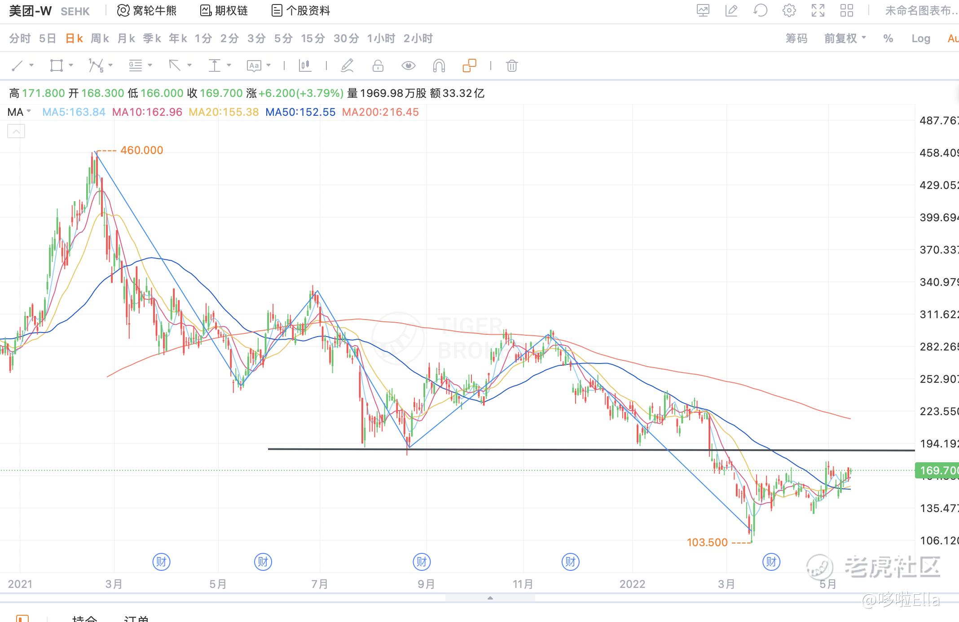Switch to the 分时 intraday tab
This screenshot has width=959, height=622.
[20, 39]
